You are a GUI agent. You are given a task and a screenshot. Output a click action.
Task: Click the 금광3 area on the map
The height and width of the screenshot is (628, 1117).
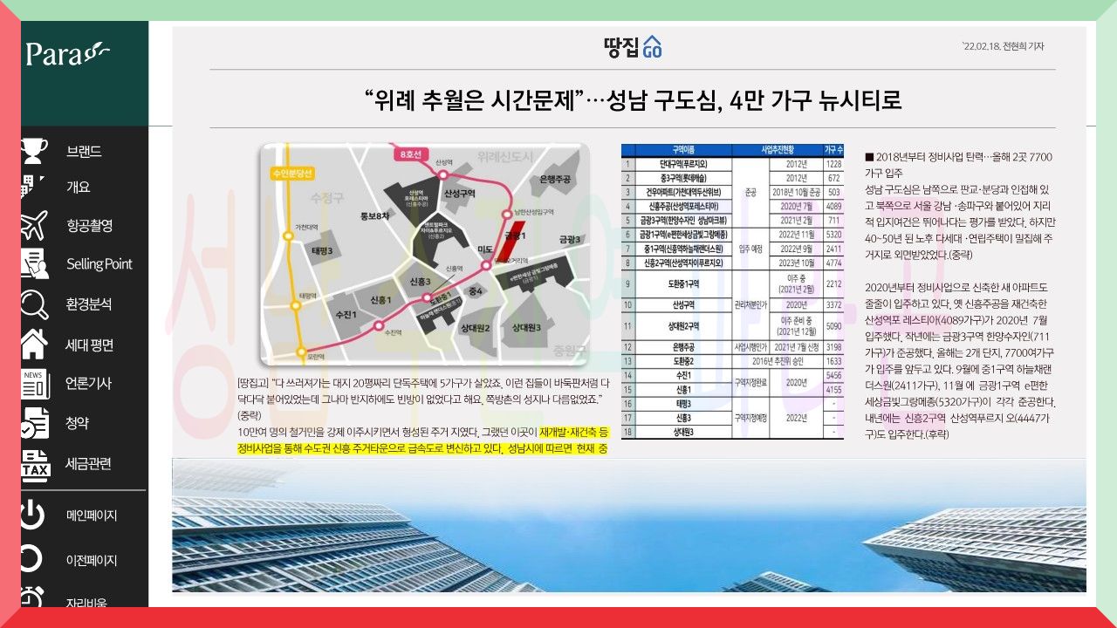pos(570,239)
